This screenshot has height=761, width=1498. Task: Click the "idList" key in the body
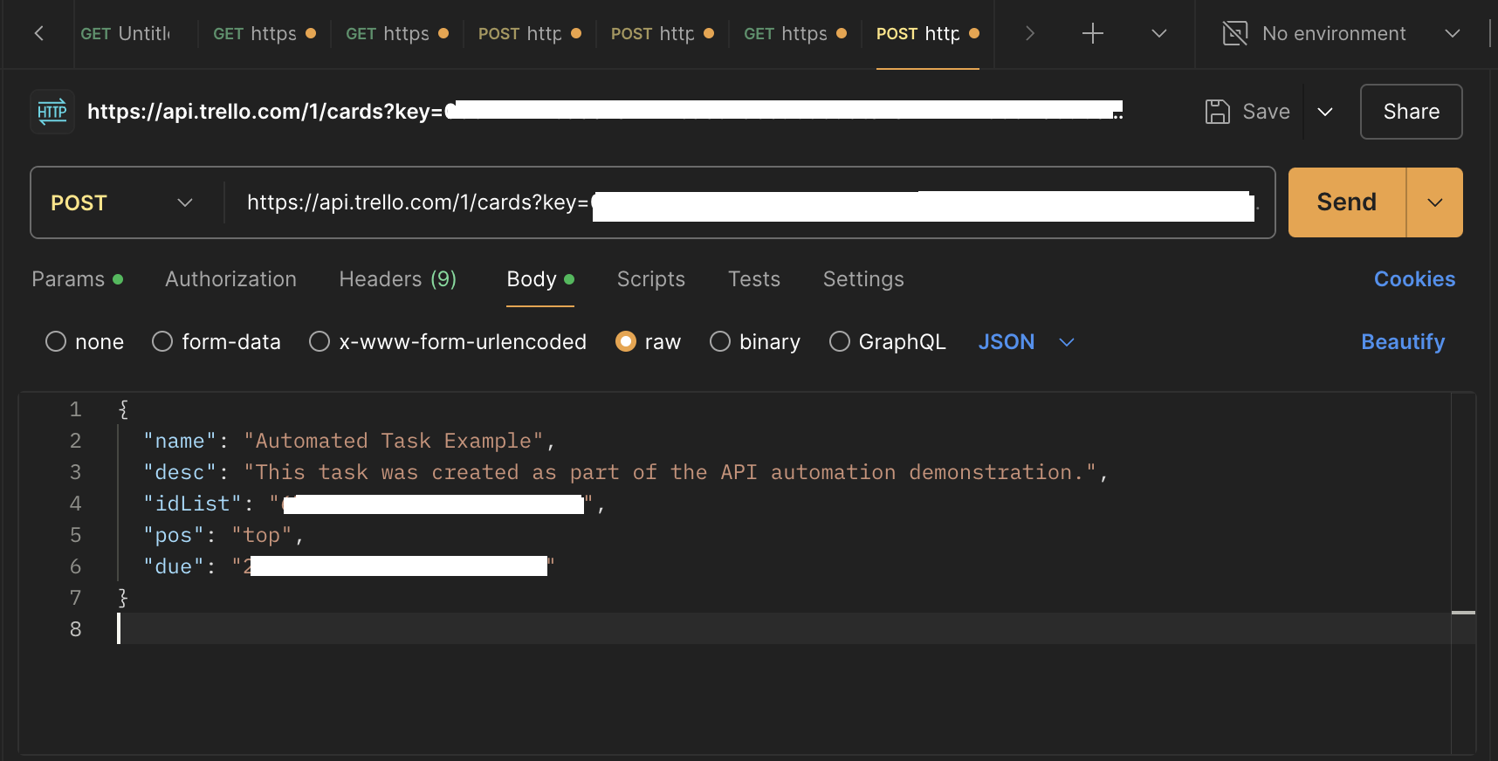(192, 504)
